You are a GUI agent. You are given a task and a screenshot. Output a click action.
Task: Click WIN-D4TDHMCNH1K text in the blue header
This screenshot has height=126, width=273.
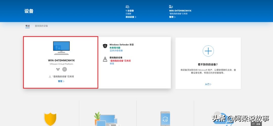pyautogui.click(x=180, y=11)
